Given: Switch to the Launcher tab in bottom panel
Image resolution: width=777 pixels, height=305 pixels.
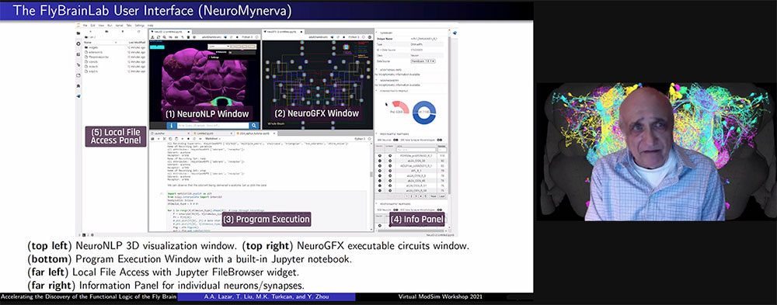Looking at the screenshot, I should [159, 133].
